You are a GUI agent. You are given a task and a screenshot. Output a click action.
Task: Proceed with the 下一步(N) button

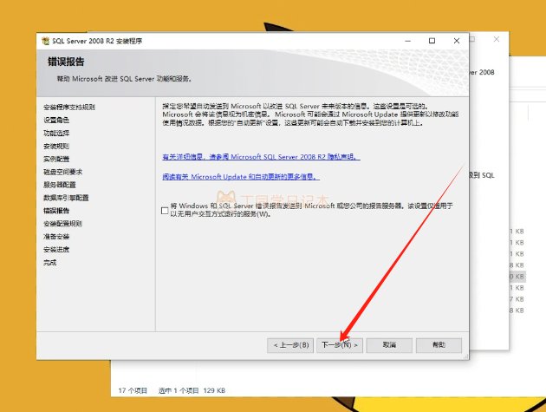click(x=340, y=345)
